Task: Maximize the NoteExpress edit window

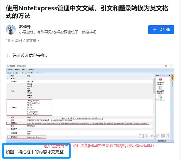Action: click(x=166, y=66)
